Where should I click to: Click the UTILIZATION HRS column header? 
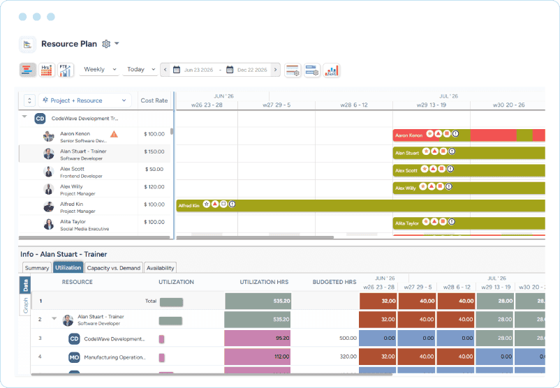coord(264,282)
